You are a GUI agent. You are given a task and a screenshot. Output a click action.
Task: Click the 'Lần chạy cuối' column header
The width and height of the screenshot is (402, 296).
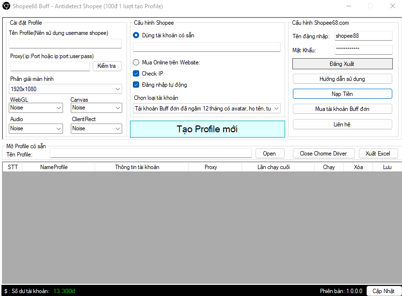pyautogui.click(x=278, y=167)
